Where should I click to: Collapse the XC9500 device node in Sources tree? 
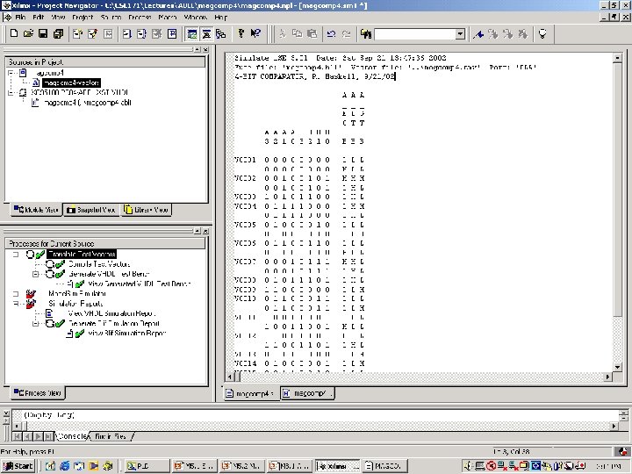(11, 93)
